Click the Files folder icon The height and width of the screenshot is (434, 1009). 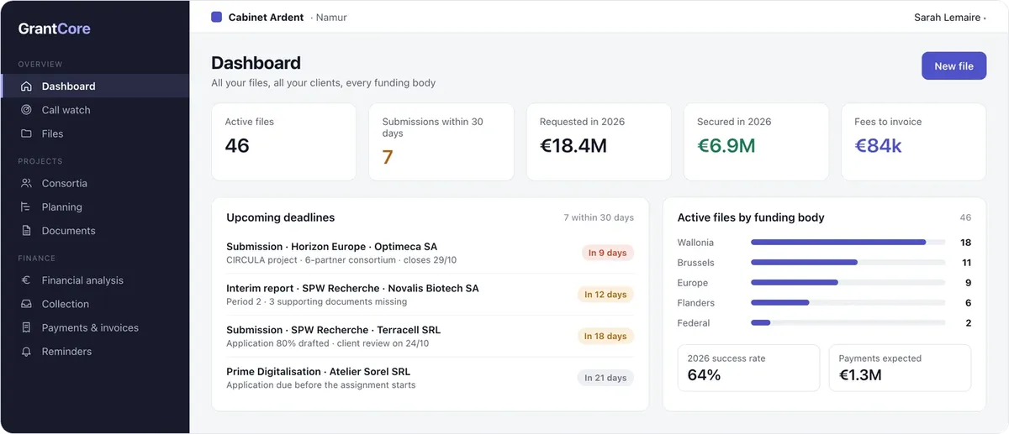click(26, 133)
